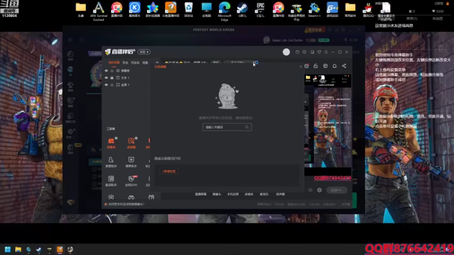Add the 摄像头 camera source
The height and width of the screenshot is (255, 454).
click(217, 194)
